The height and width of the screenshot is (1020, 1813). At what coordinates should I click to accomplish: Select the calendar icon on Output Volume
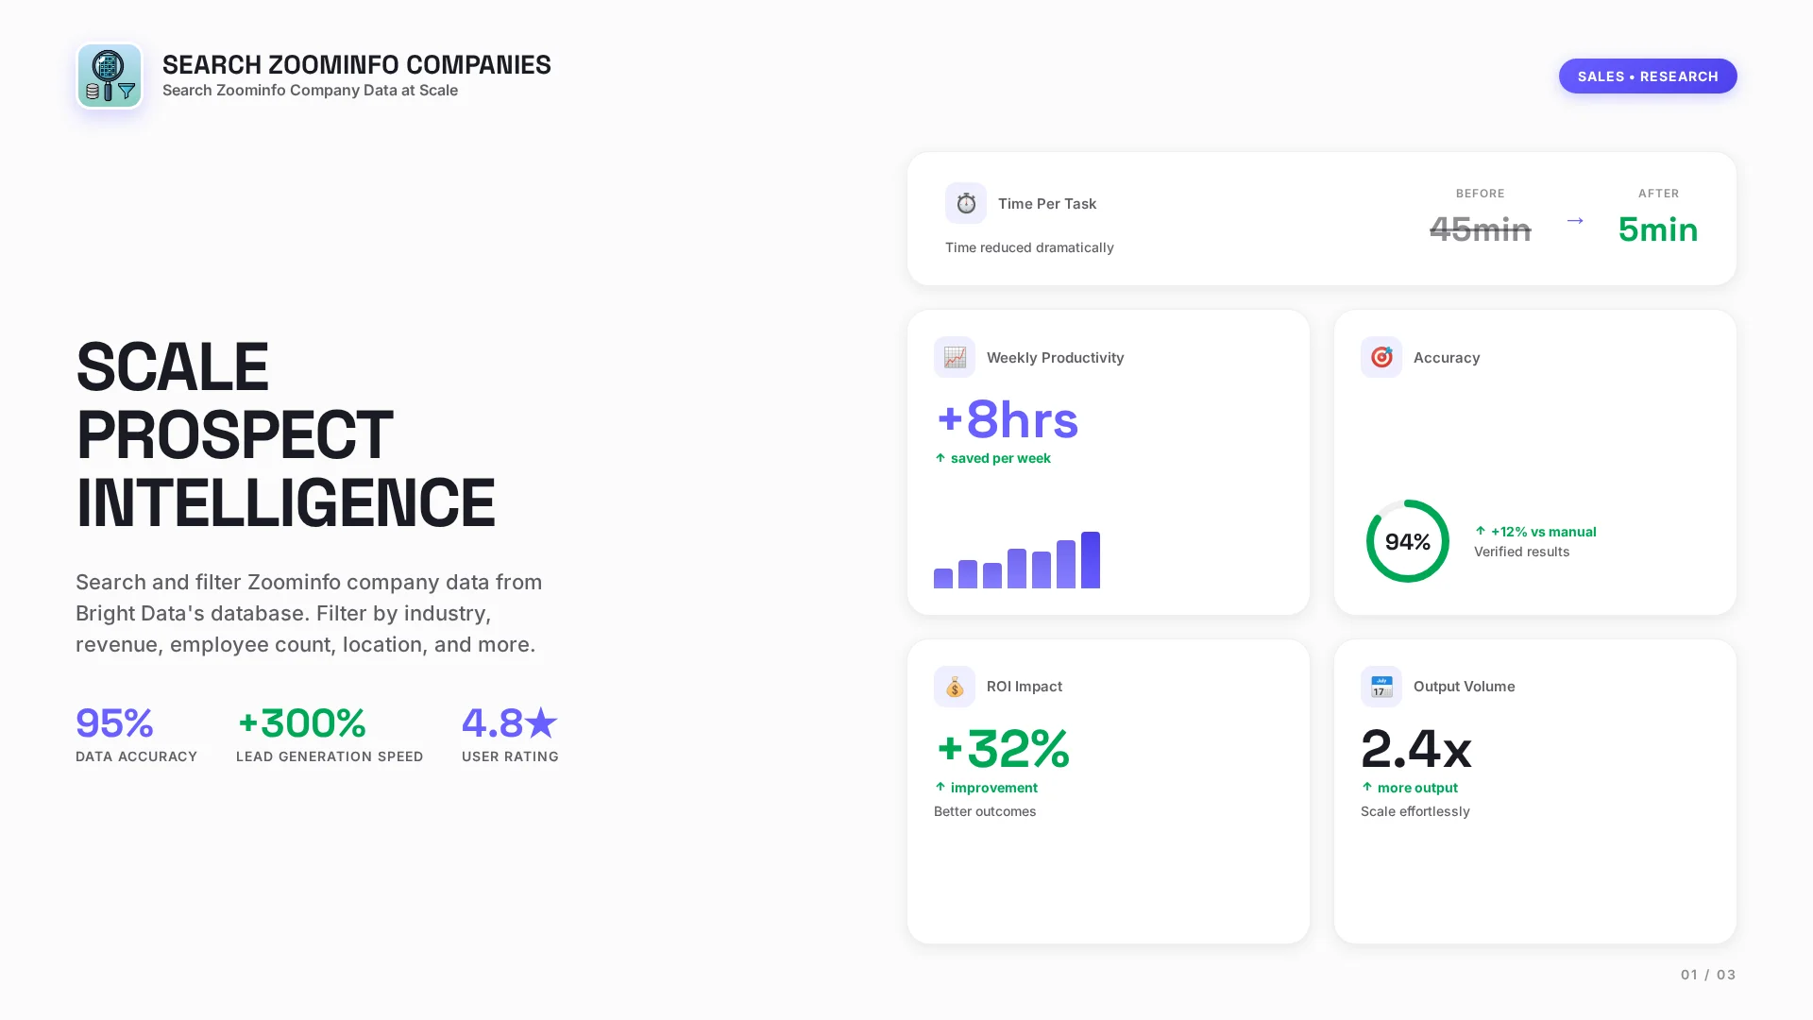click(x=1381, y=687)
